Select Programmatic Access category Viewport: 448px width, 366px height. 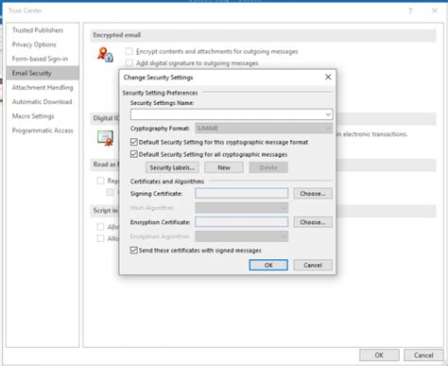43,131
